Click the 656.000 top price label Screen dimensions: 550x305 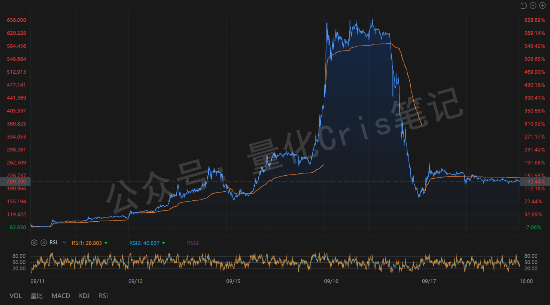(x=16, y=20)
